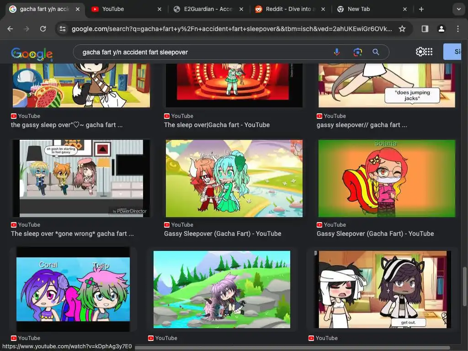Go to Google home via logo
The height and width of the screenshot is (351, 468).
32,54
